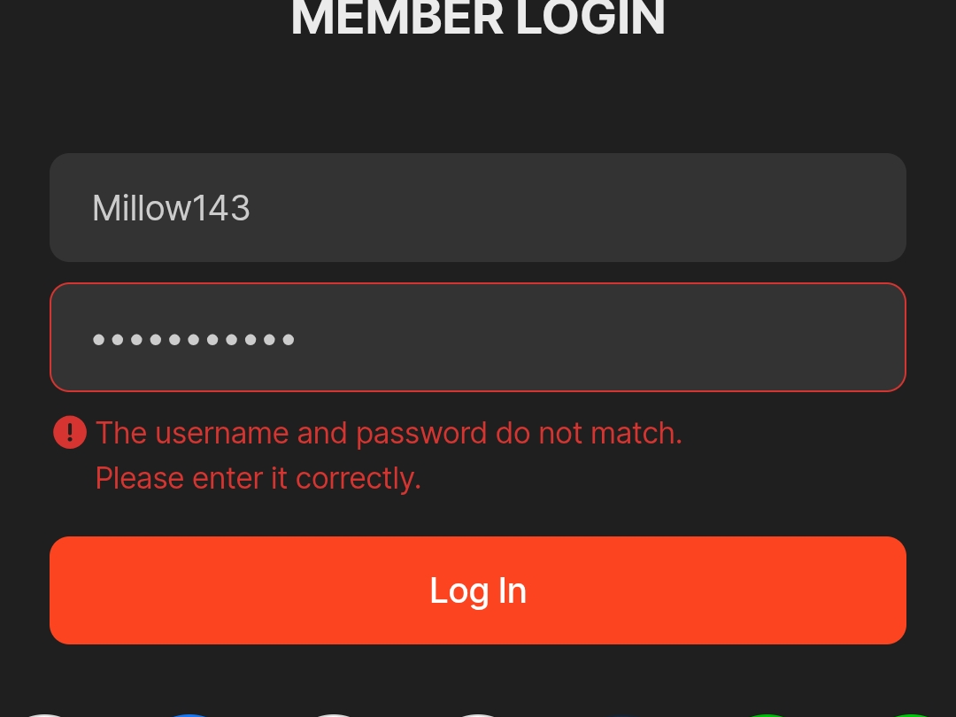Click on the Millow143 username text
956x717 pixels.
pyautogui.click(x=171, y=208)
